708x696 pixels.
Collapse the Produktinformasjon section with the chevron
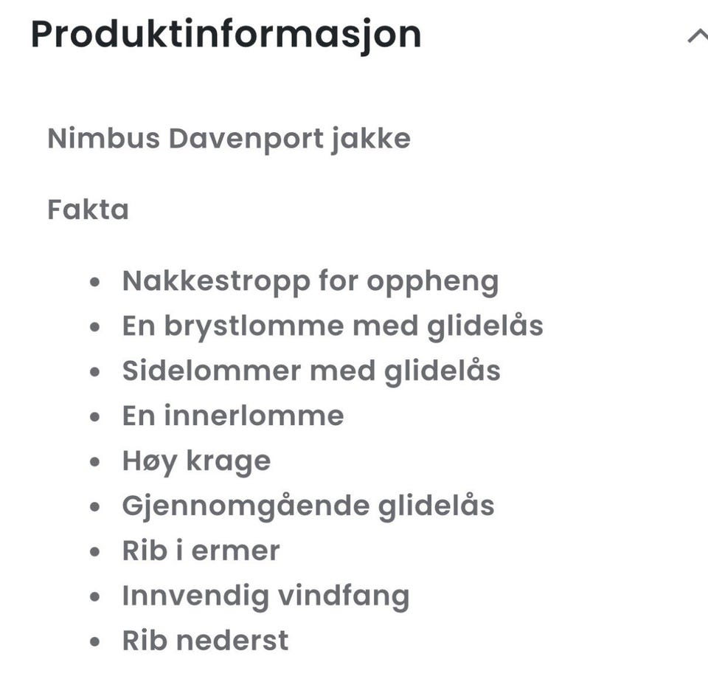[x=698, y=35]
